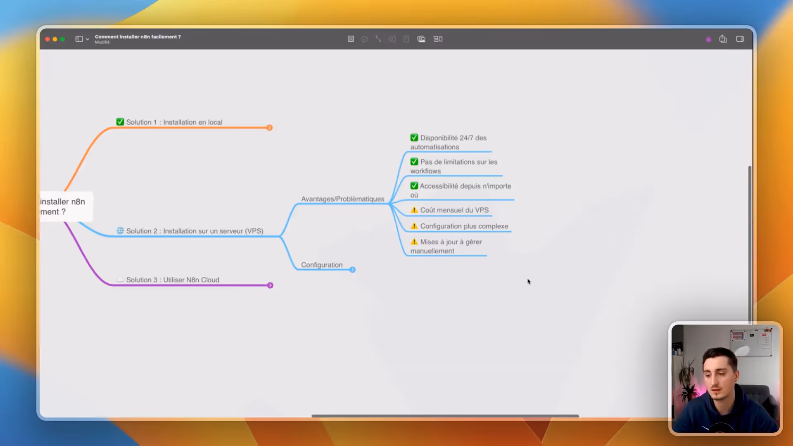793x446 pixels.
Task: Click globe emoji beside Solution 2
Action: pyautogui.click(x=120, y=230)
